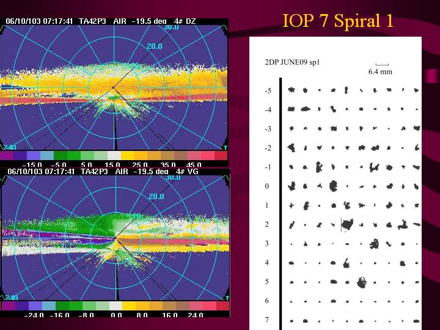
Task: Pick the white swatch on the DZ color bar
Action: click(x=114, y=155)
